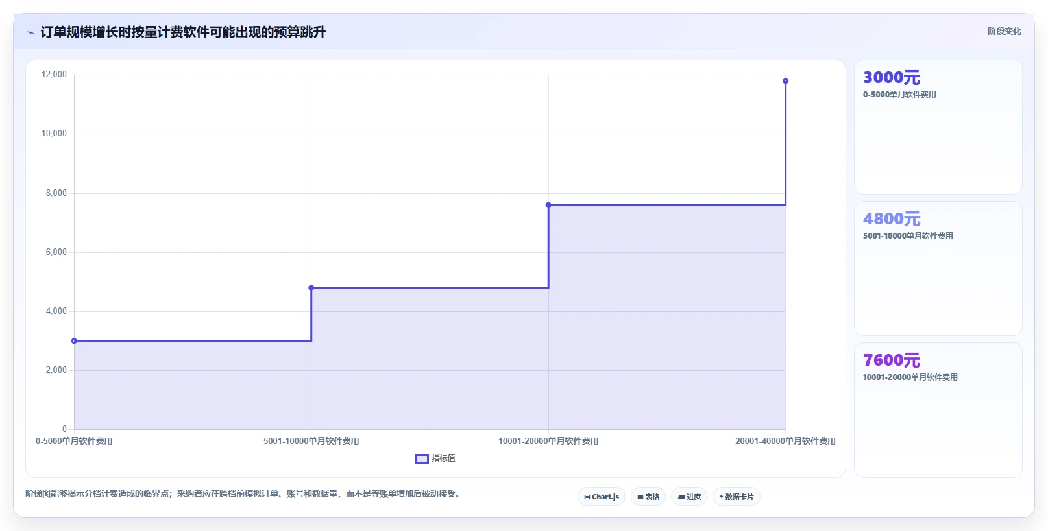1048x531 pixels.
Task: Click the y-axis value 12,000
Action: click(54, 75)
